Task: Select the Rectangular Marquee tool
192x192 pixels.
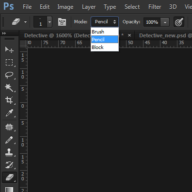Action: [9, 62]
